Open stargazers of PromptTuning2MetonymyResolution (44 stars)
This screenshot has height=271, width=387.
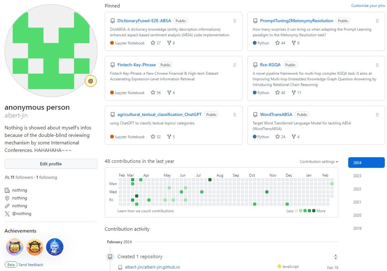tap(280, 43)
